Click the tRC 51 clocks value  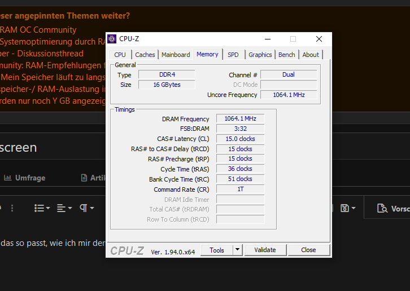pyautogui.click(x=241, y=179)
